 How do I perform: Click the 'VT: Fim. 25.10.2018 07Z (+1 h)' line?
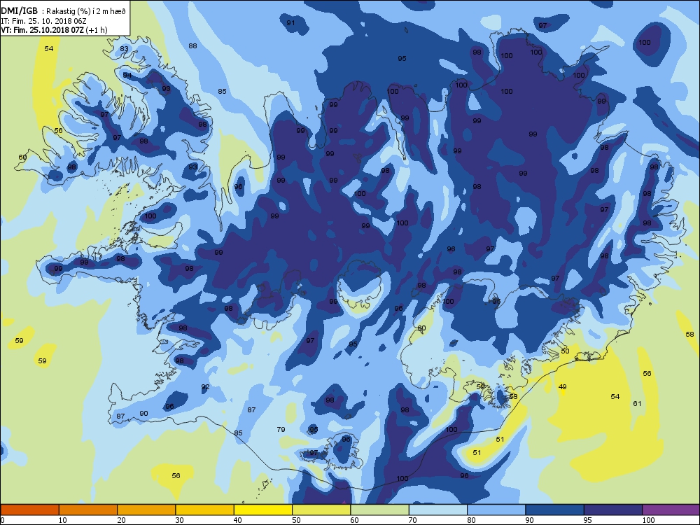pyautogui.click(x=54, y=30)
